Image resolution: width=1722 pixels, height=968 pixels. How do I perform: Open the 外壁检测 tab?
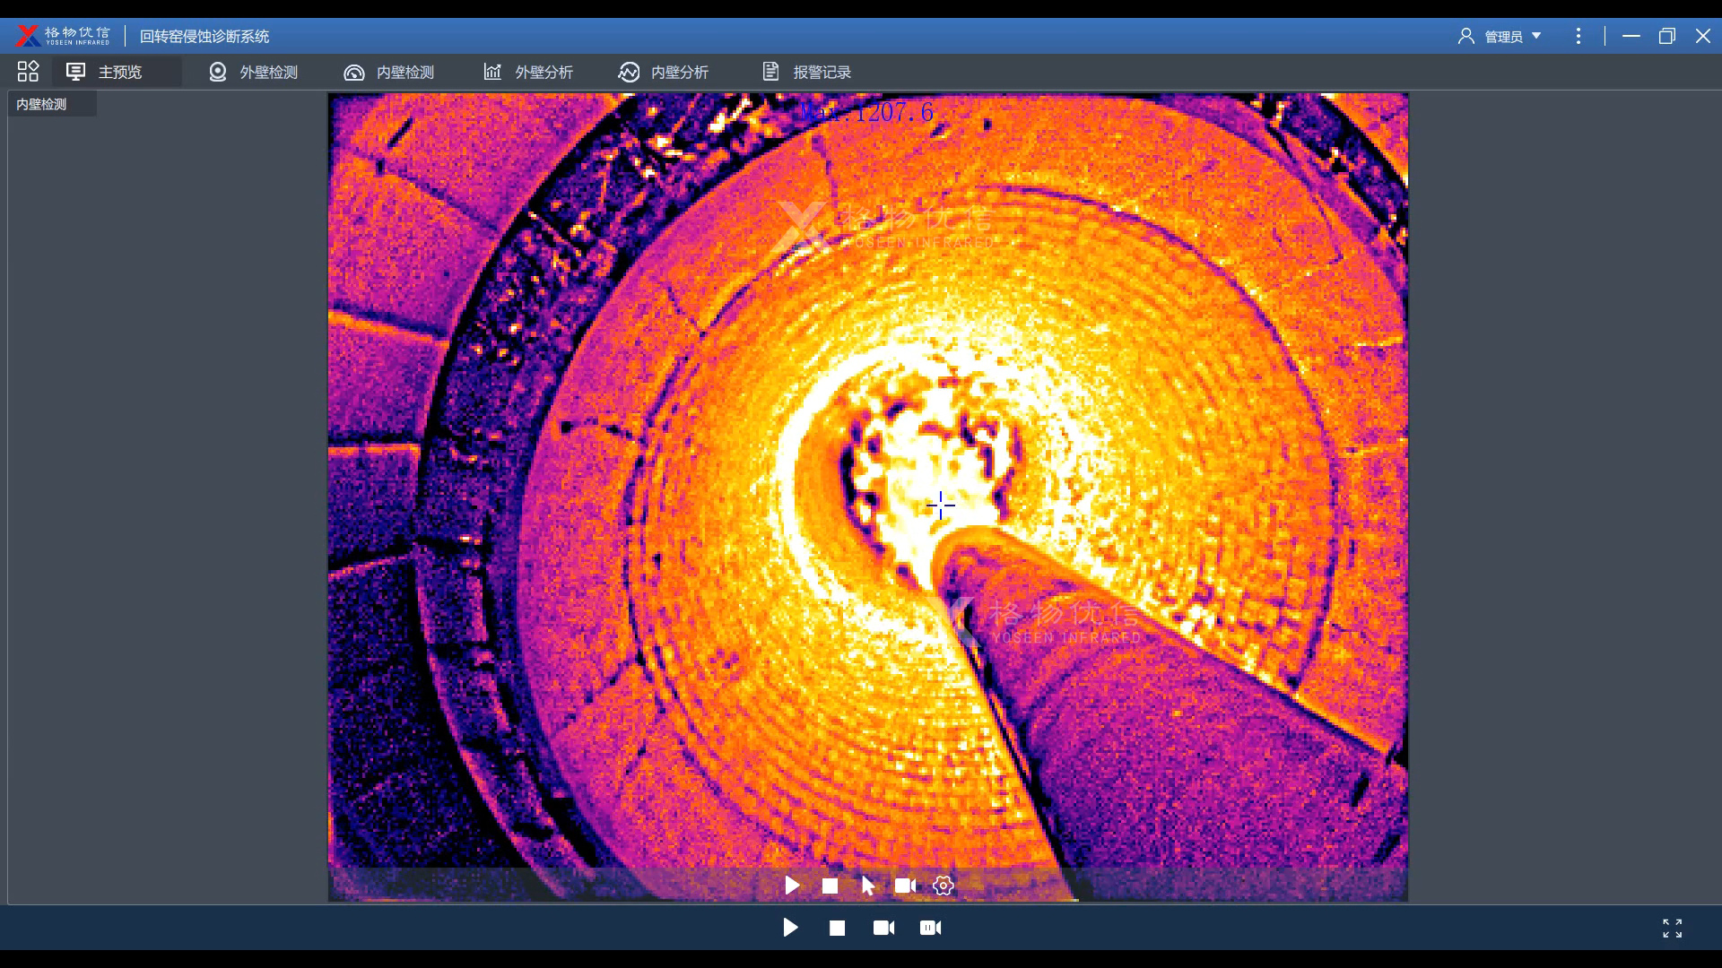click(253, 72)
